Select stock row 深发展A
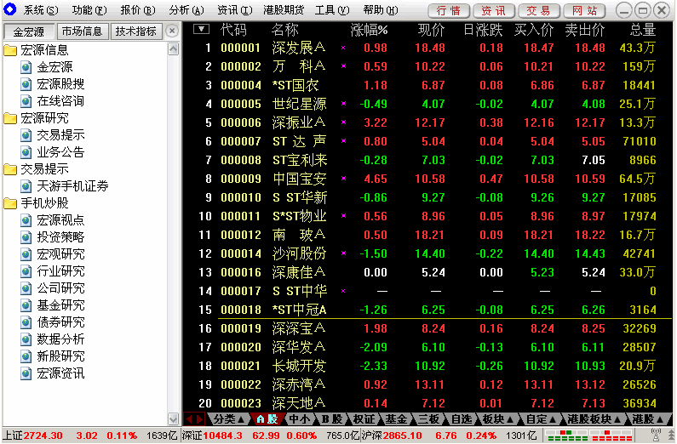677x444 pixels. [427, 48]
